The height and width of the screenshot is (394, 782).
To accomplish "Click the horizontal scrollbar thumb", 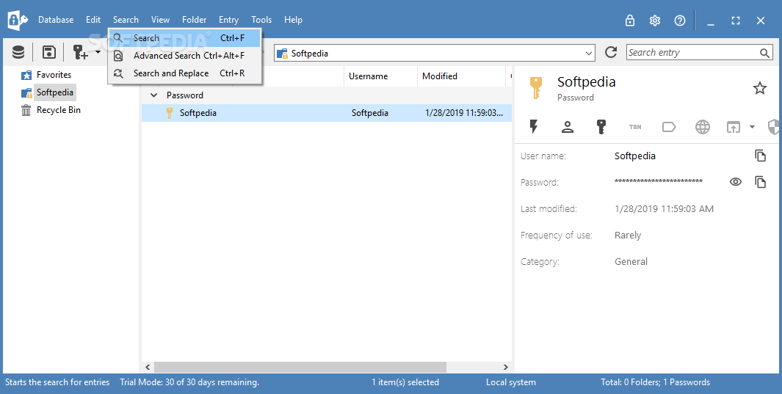I will pyautogui.click(x=300, y=367).
